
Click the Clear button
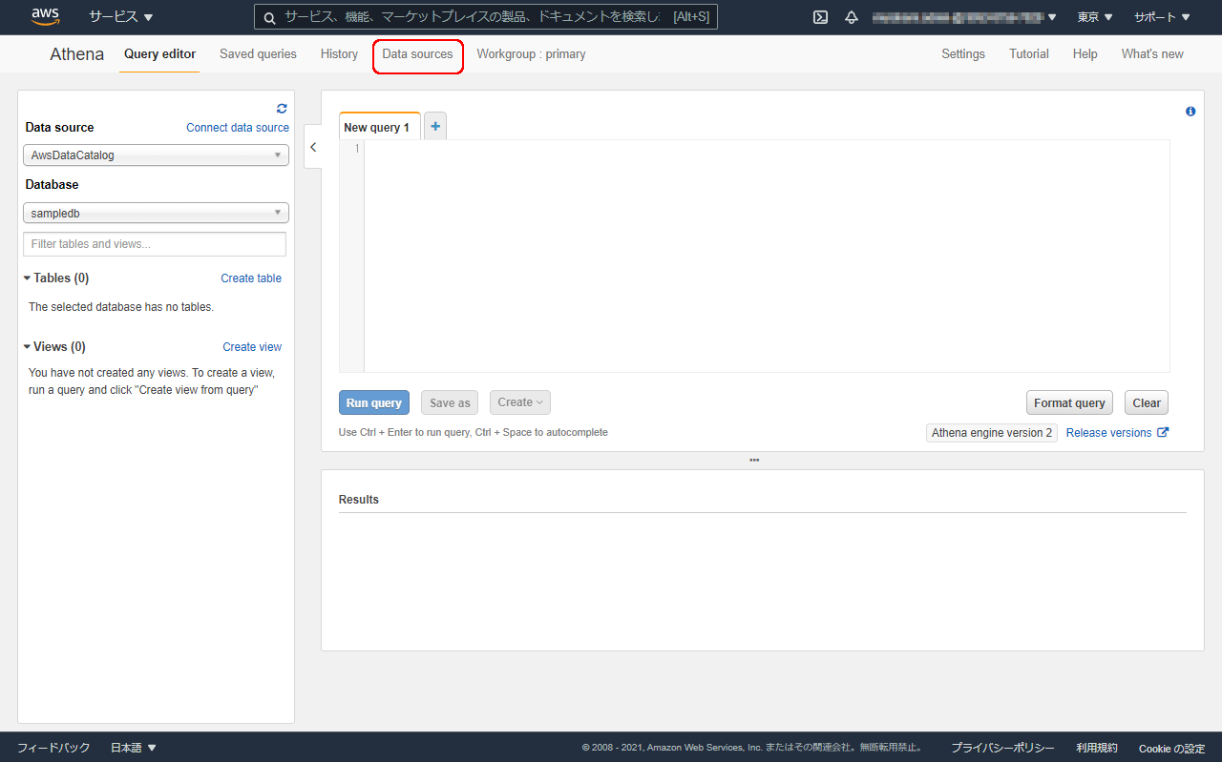pos(1147,402)
